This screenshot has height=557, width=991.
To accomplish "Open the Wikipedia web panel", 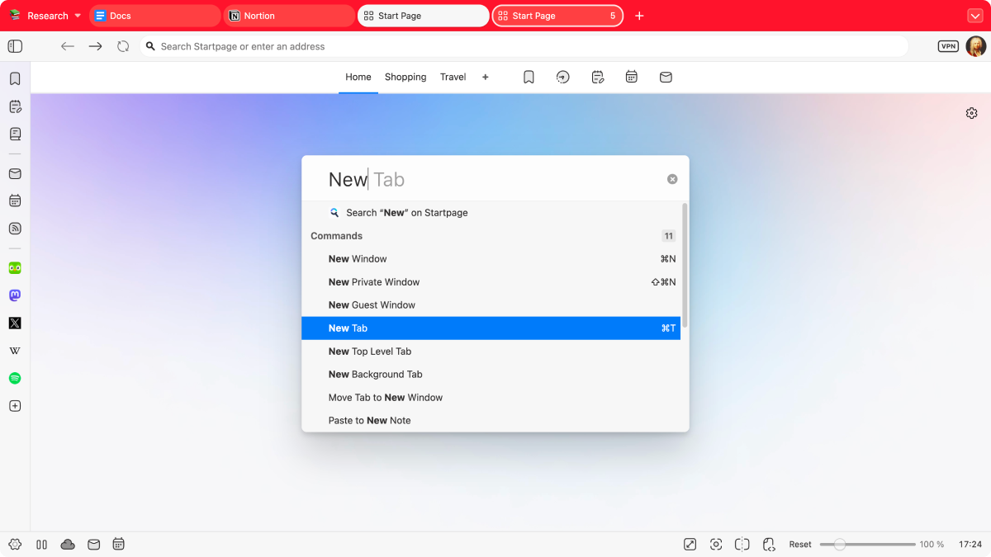I will coord(15,351).
